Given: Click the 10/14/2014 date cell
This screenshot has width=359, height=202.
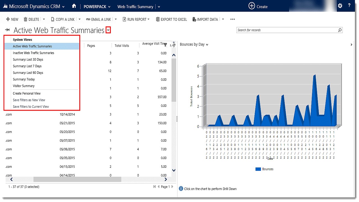Looking at the screenshot, I should [67, 114].
